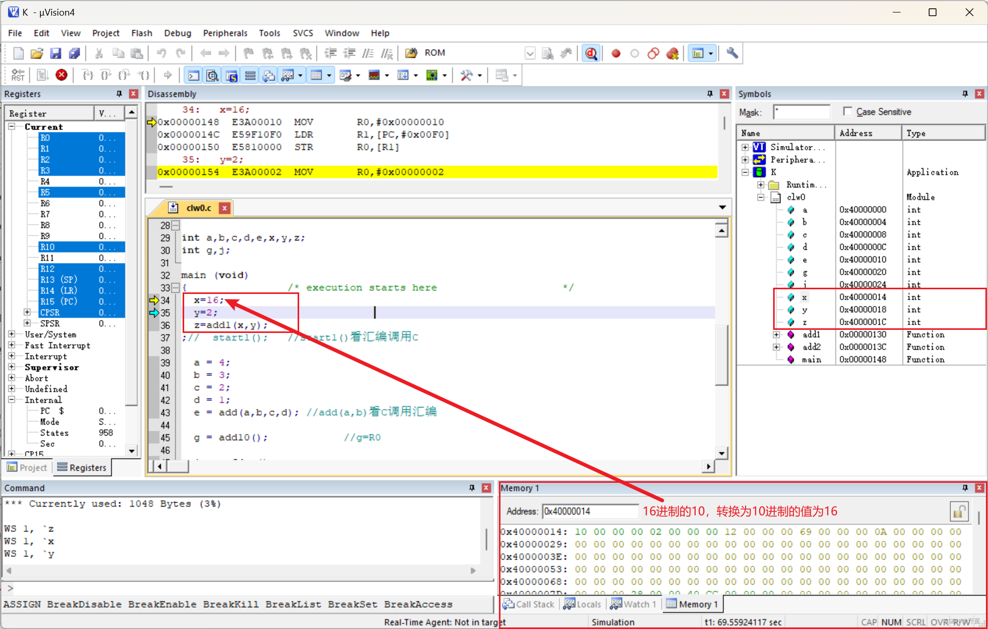Toggle the Watch windows button
The height and width of the screenshot is (629, 988).
click(x=287, y=76)
